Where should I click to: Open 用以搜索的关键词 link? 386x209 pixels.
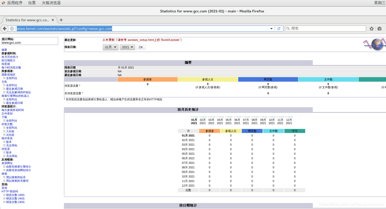click(x=17, y=181)
